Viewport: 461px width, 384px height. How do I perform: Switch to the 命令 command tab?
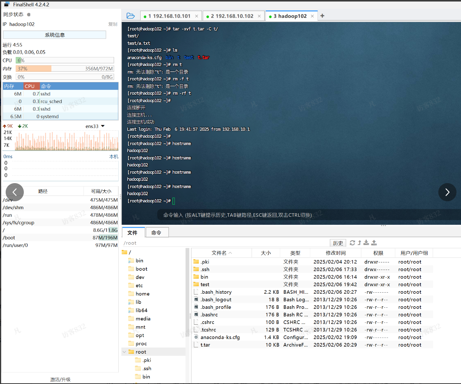(157, 232)
